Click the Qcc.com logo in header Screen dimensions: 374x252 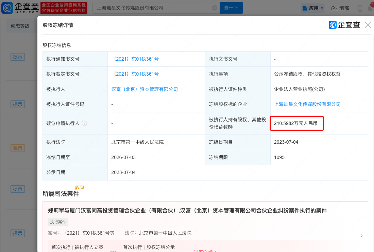(x=20, y=8)
